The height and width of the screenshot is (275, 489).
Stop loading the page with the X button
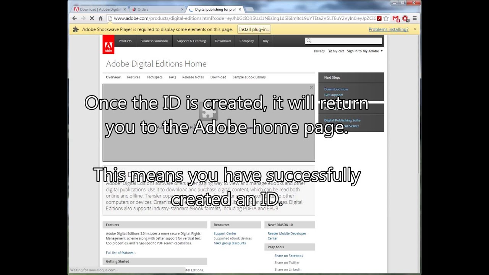[x=92, y=18]
